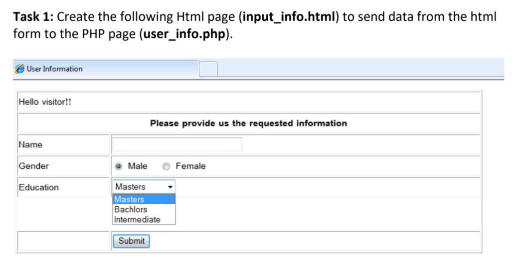Open a new blank browser tab
Screen dimensions: 526x279
pos(208,69)
